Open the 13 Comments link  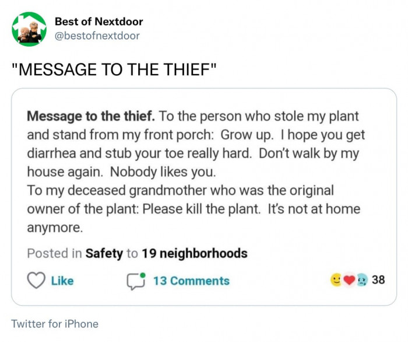(x=191, y=281)
